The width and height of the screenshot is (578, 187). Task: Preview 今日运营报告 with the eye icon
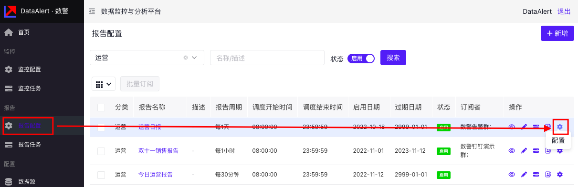[x=512, y=175]
